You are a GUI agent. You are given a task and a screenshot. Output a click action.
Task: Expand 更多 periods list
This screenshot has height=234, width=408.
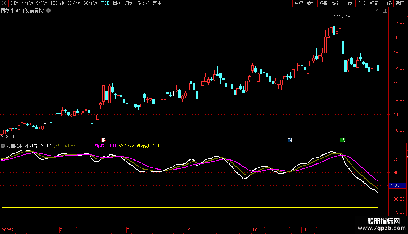coord(159,3)
